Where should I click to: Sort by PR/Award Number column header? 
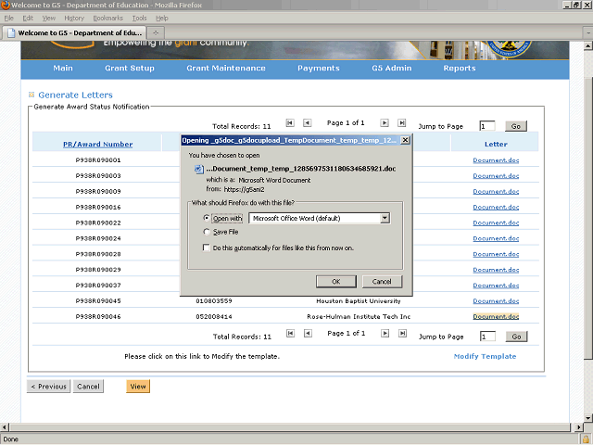(x=97, y=145)
